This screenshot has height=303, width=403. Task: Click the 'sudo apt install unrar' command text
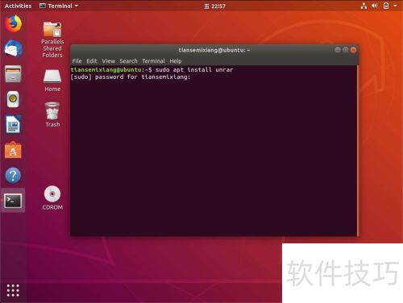point(194,70)
